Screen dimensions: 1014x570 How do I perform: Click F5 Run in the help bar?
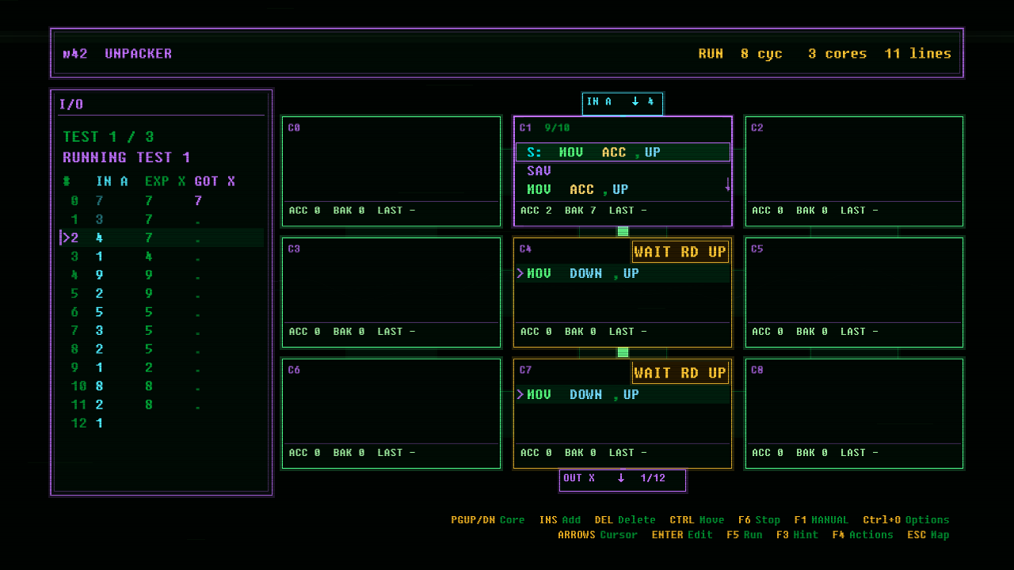click(x=745, y=535)
